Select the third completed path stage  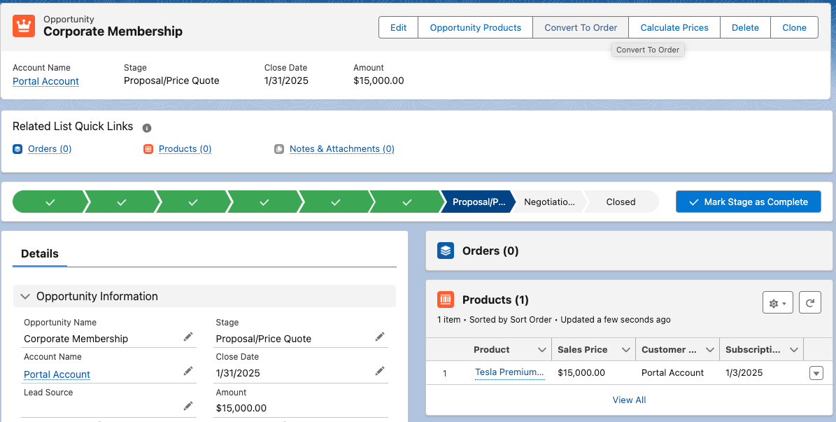(193, 202)
